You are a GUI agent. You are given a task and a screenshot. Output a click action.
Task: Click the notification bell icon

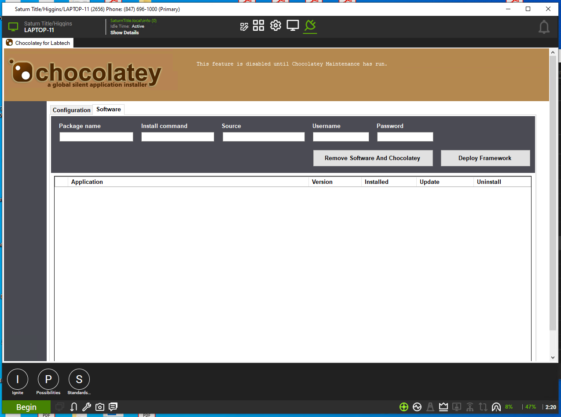tap(544, 27)
